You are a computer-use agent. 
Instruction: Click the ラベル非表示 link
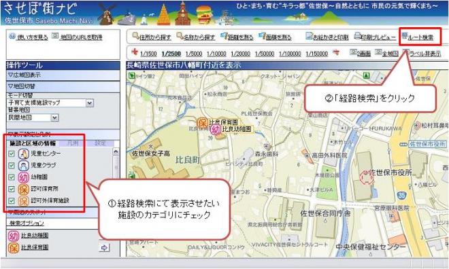coord(425,54)
